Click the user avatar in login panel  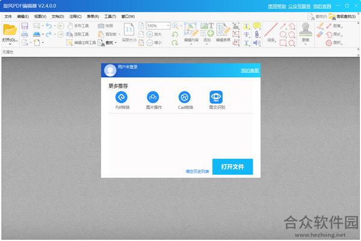click(110, 70)
